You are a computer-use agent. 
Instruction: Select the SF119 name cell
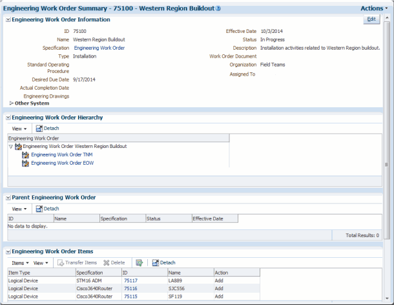click(x=191, y=297)
